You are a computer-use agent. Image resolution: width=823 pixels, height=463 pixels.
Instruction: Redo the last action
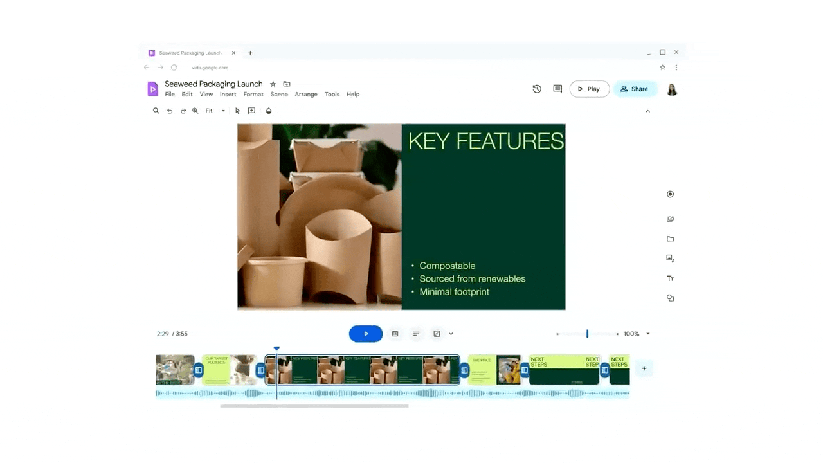183,111
